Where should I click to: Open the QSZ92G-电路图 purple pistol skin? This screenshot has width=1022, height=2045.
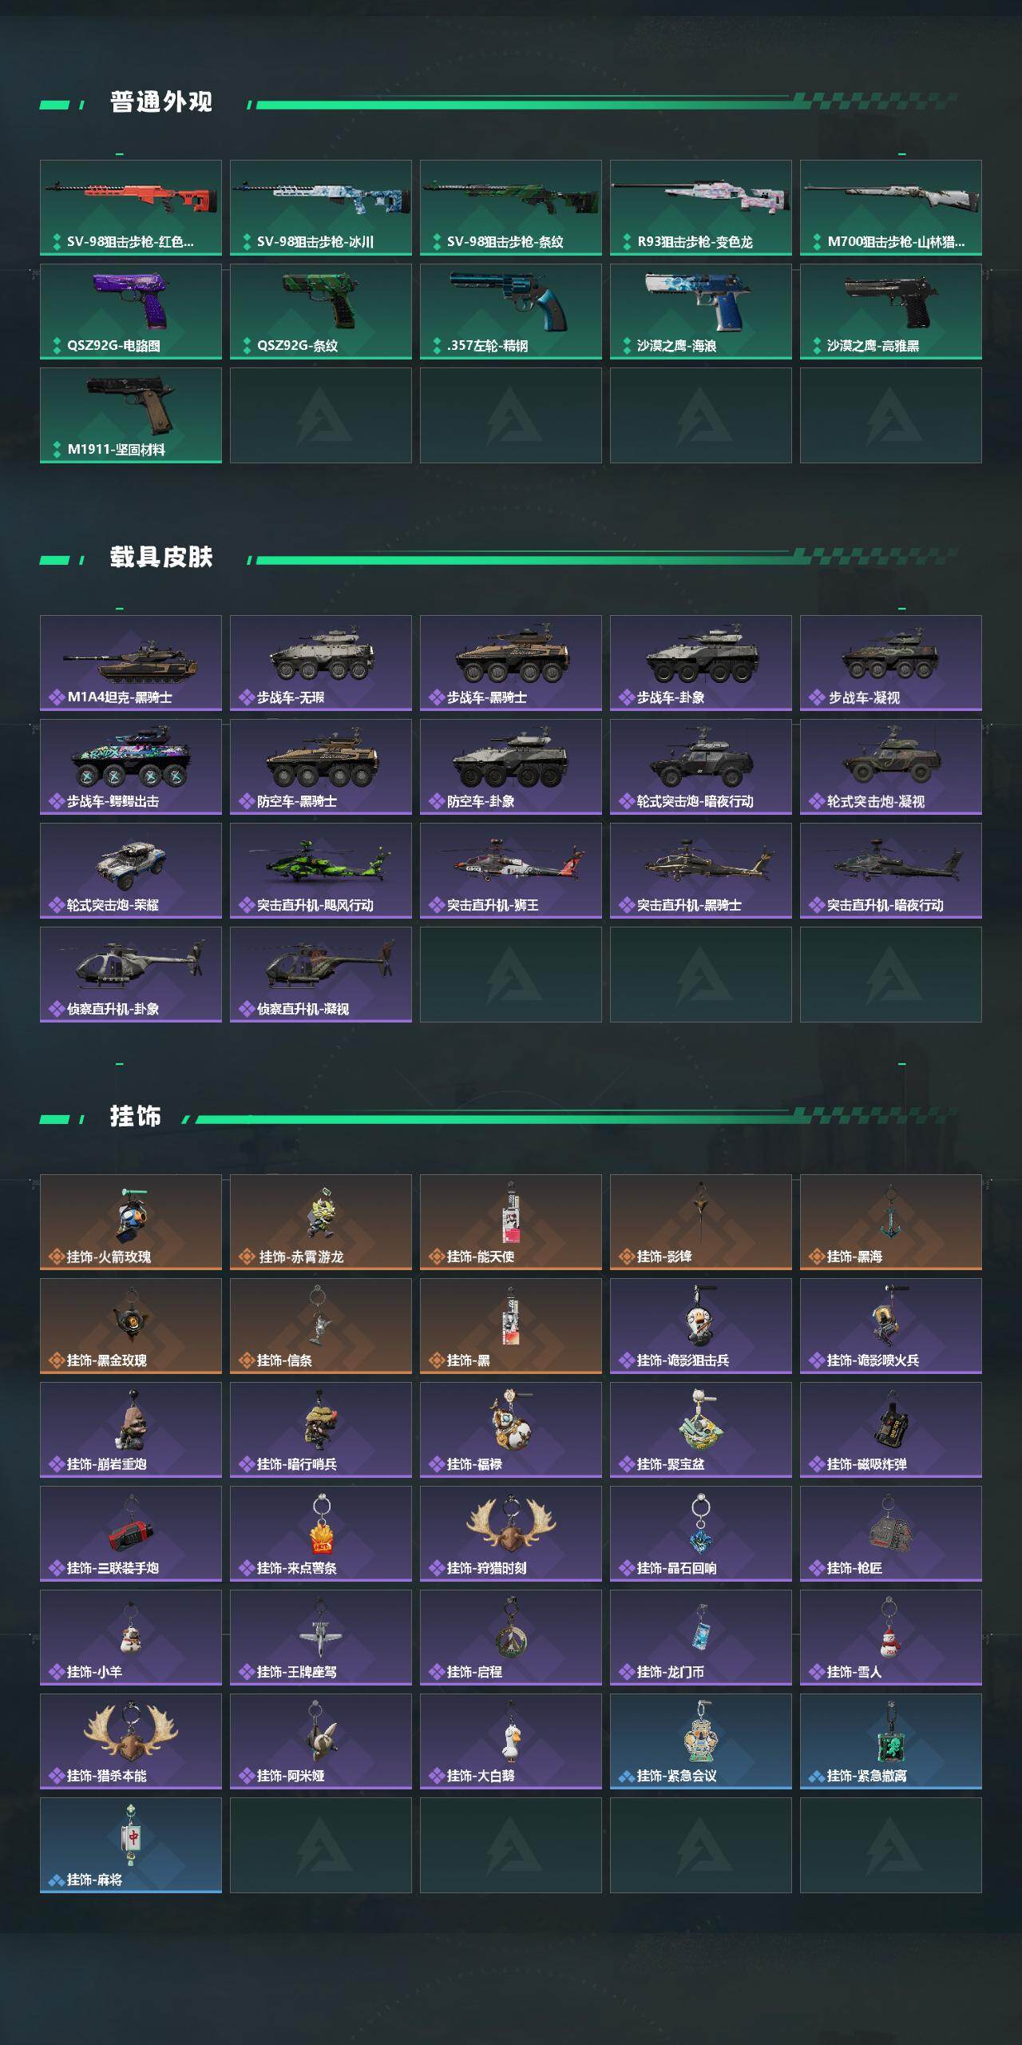[131, 312]
